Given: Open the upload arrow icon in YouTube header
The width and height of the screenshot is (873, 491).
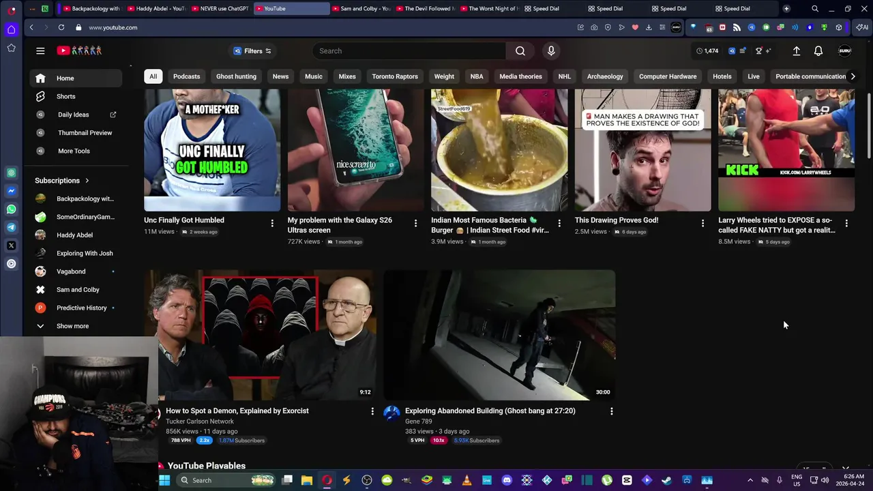Looking at the screenshot, I should point(796,50).
